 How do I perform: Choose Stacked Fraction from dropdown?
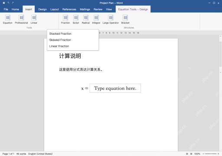(73, 34)
